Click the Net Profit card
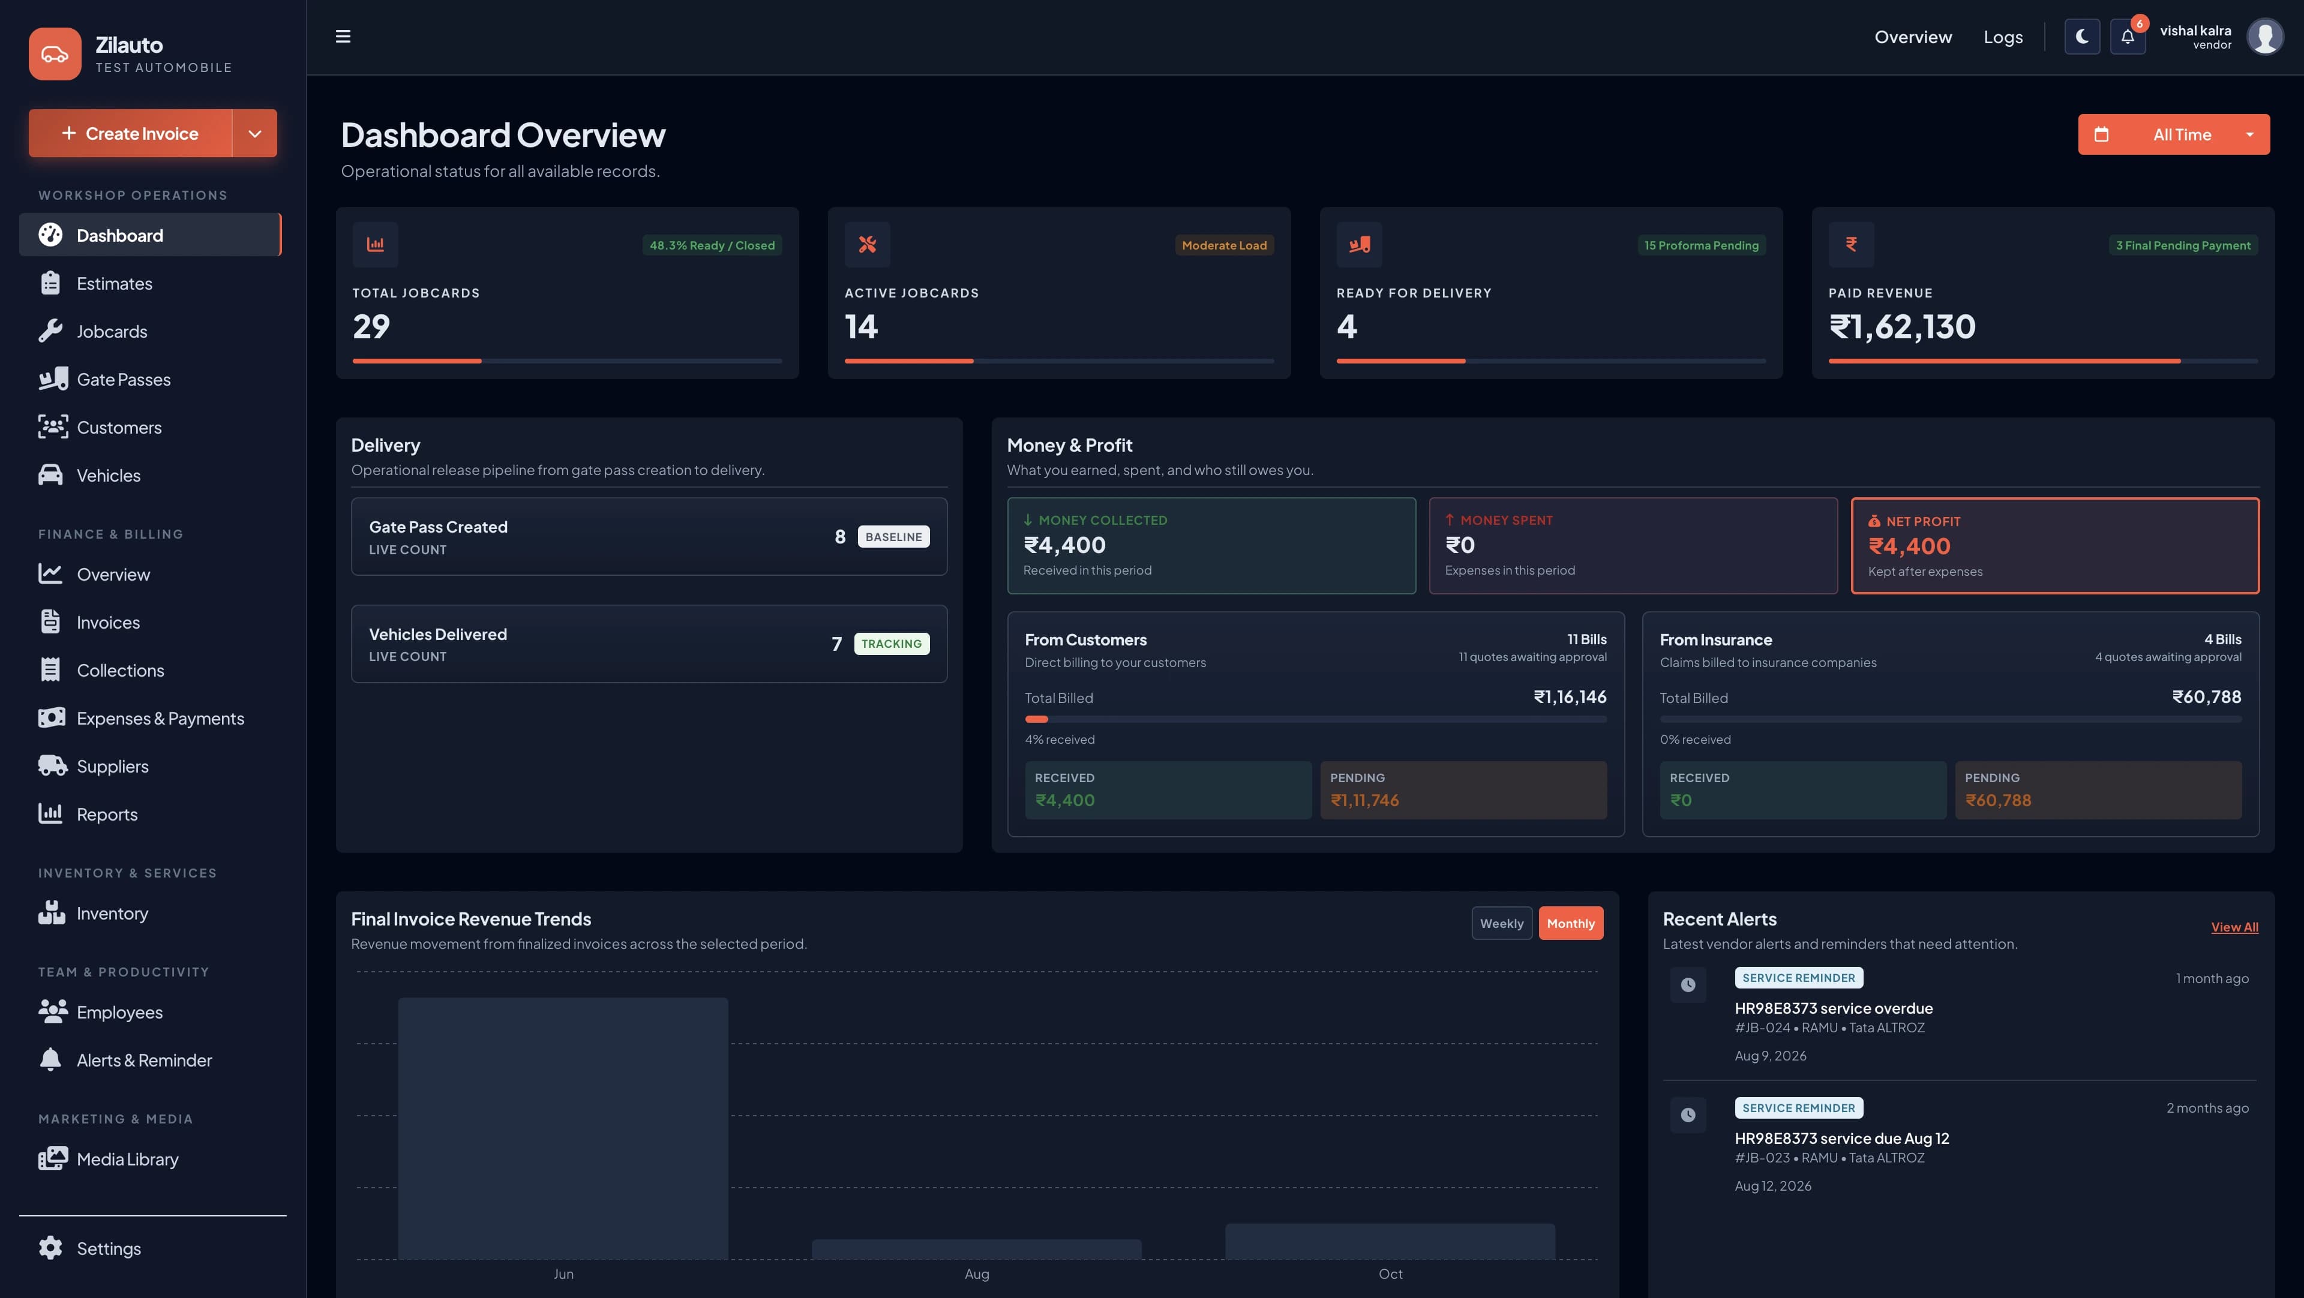2304x1298 pixels. 2054,545
